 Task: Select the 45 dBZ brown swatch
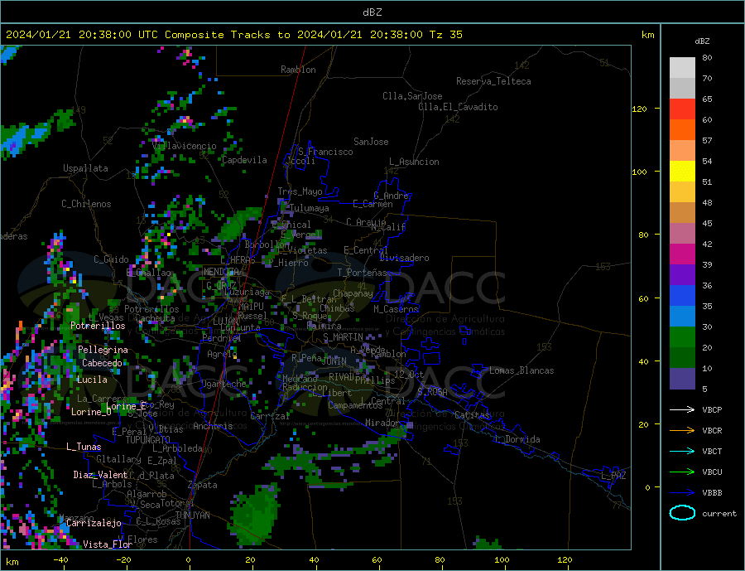pos(682,213)
